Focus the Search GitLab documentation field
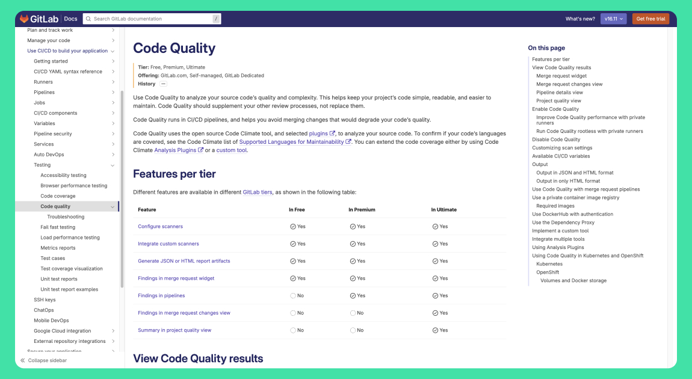The height and width of the screenshot is (379, 692). [x=150, y=19]
